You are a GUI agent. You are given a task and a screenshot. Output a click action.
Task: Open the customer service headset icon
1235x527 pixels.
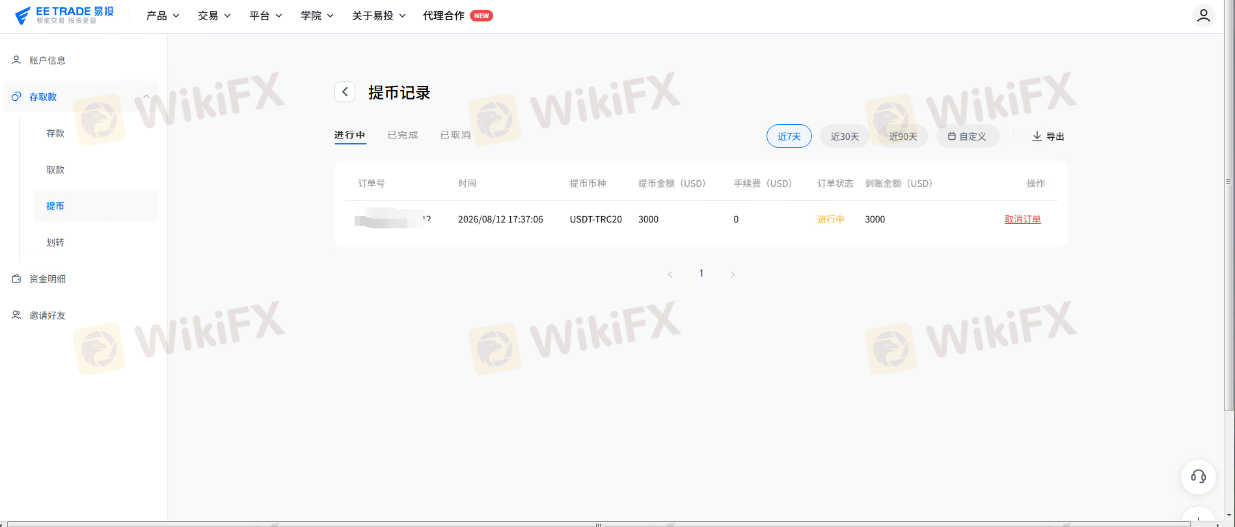pos(1199,477)
